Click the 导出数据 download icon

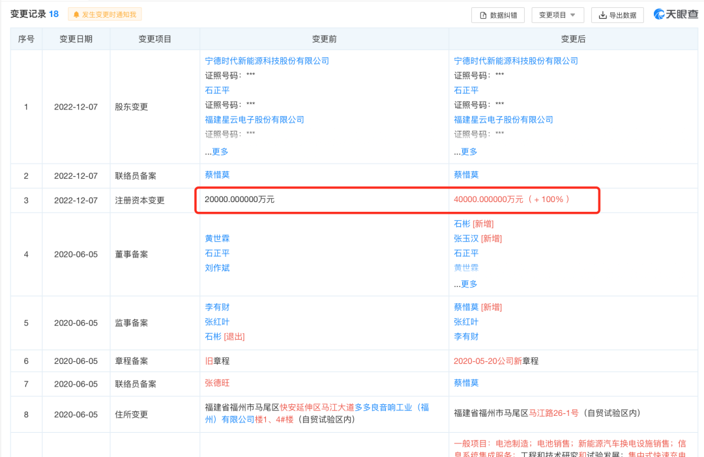tap(602, 15)
